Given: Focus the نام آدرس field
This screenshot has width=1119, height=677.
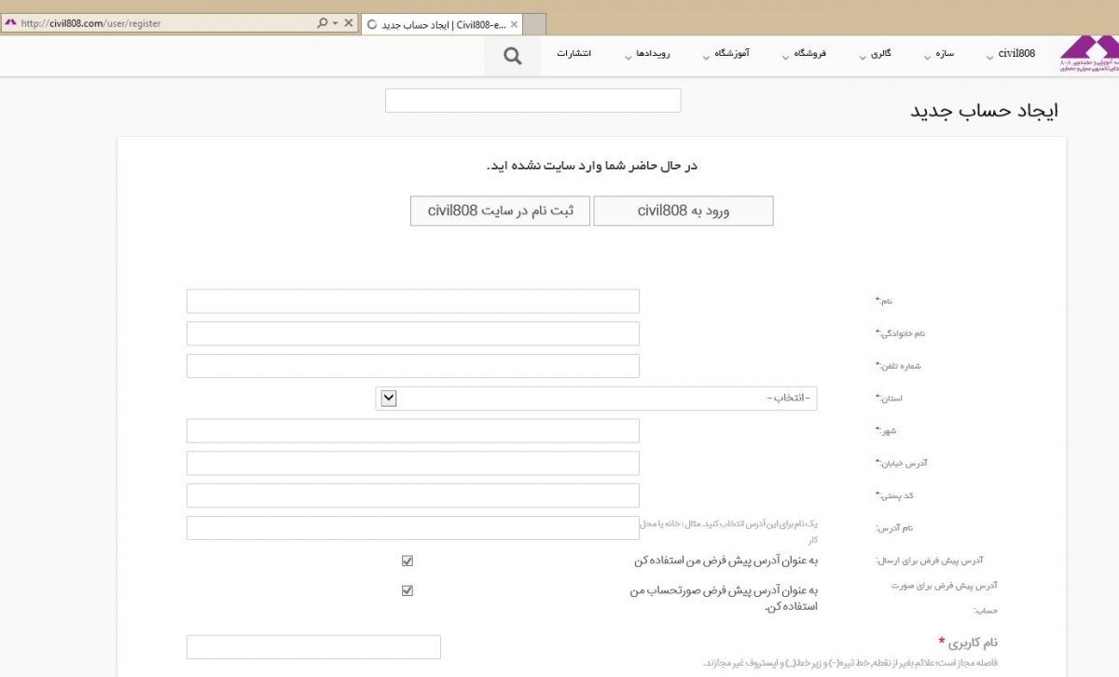Looking at the screenshot, I should [x=413, y=528].
